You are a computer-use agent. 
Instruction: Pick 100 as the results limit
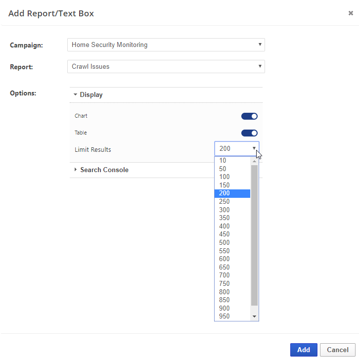(224, 177)
